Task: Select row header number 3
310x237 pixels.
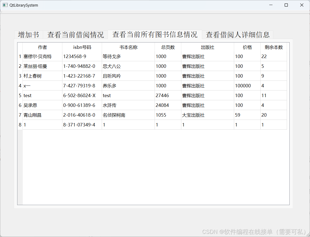Action: (20, 76)
